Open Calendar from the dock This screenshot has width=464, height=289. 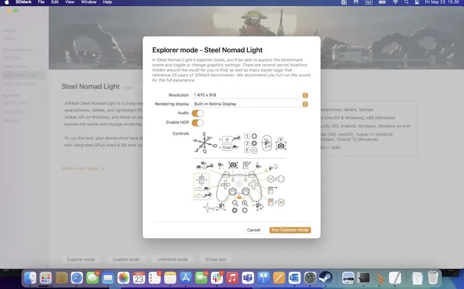tap(139, 278)
